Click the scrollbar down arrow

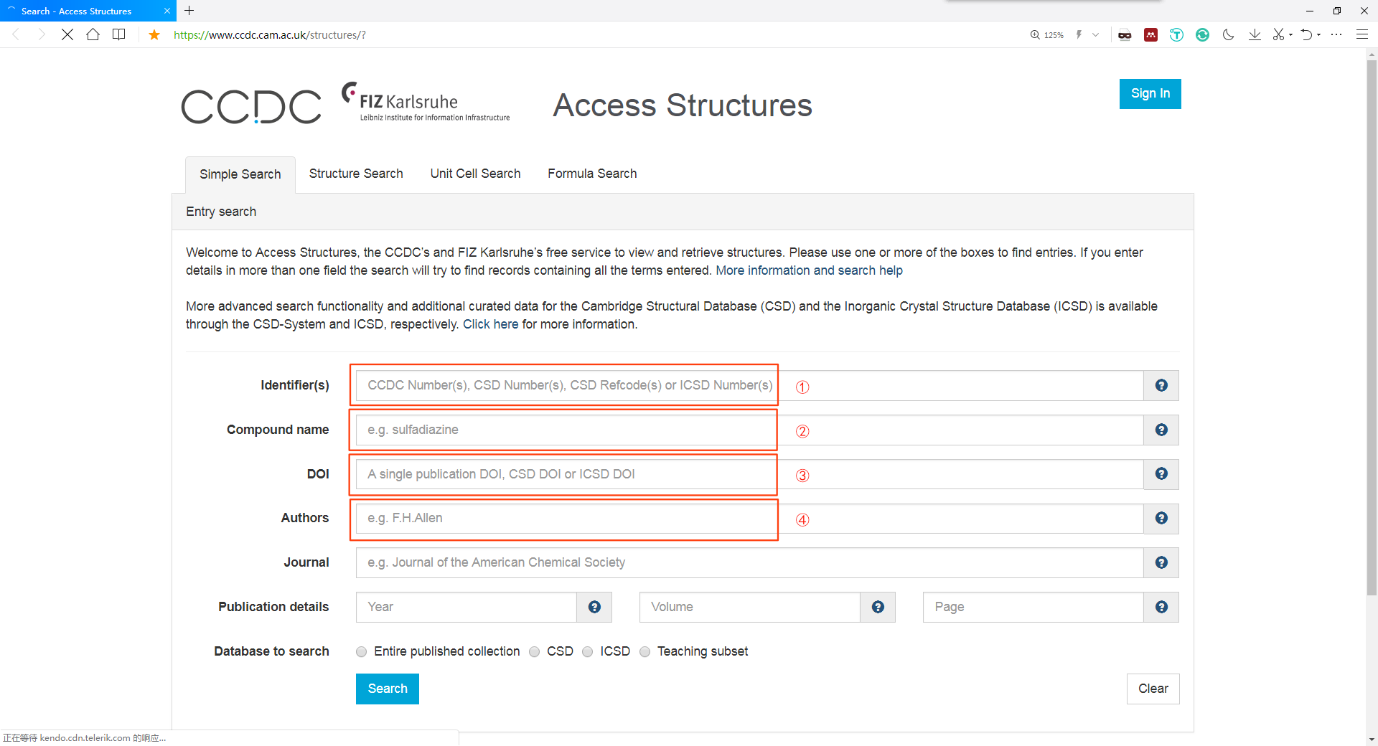click(1372, 739)
